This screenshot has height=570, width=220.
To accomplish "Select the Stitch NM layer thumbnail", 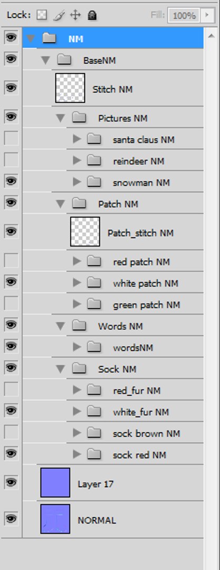I will (x=70, y=88).
